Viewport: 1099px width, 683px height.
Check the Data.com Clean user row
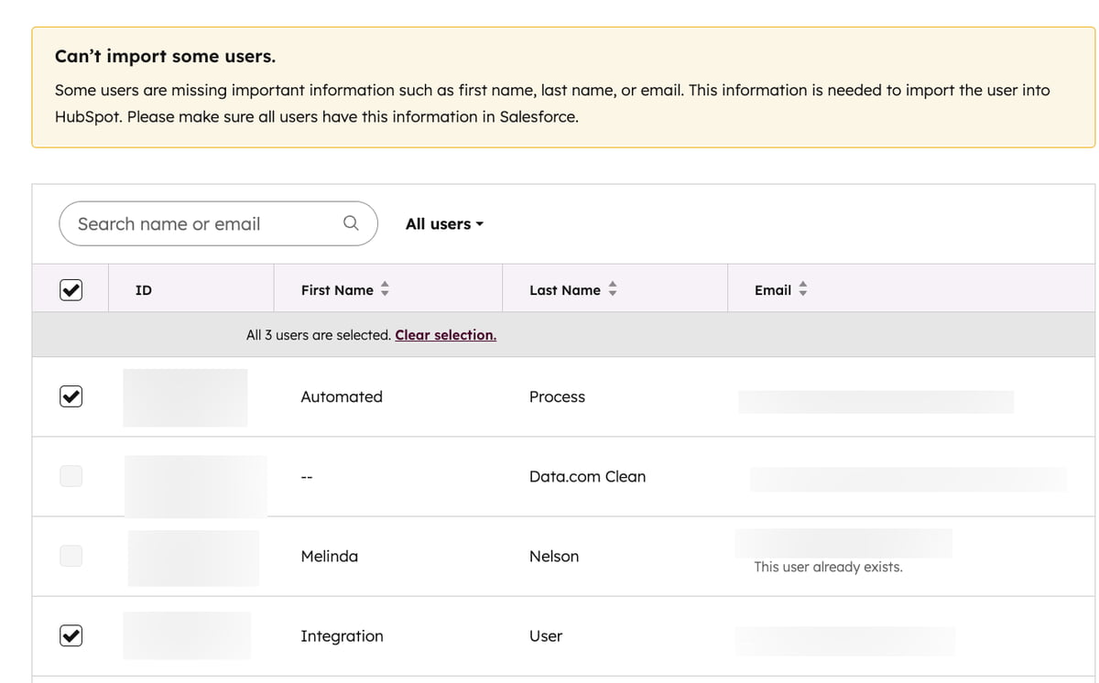71,475
